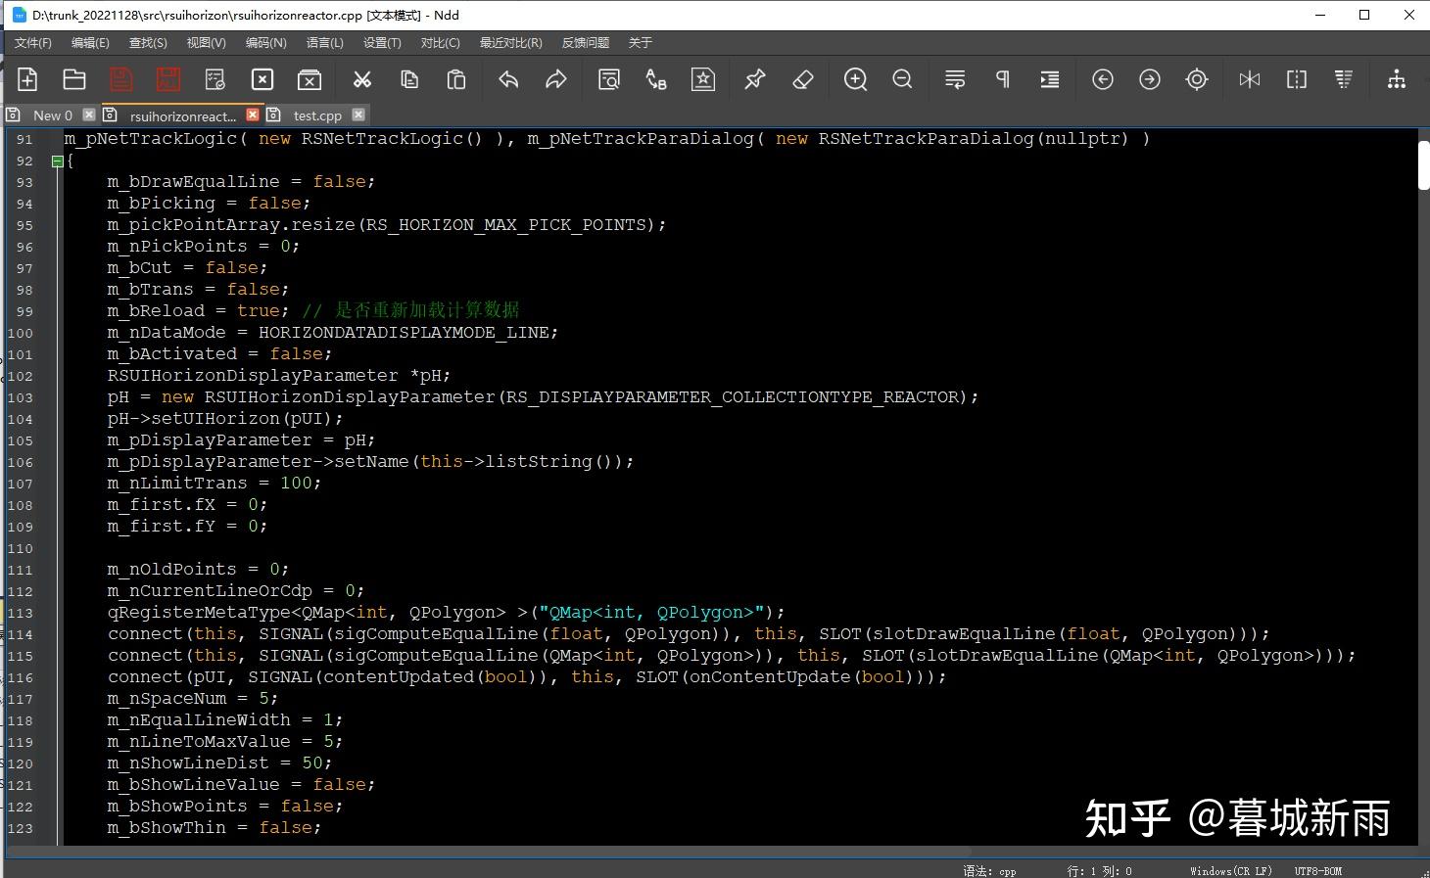The height and width of the screenshot is (878, 1430).
Task: Copy selection using the copy icon
Action: coord(409,79)
